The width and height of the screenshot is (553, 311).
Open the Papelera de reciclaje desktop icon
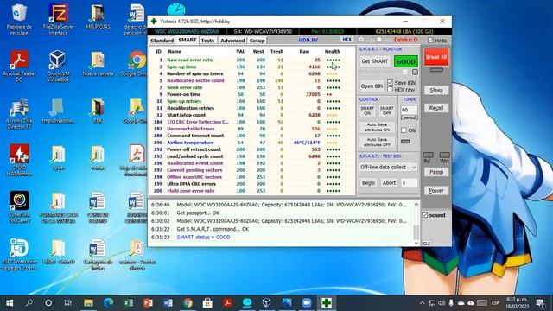(x=19, y=19)
